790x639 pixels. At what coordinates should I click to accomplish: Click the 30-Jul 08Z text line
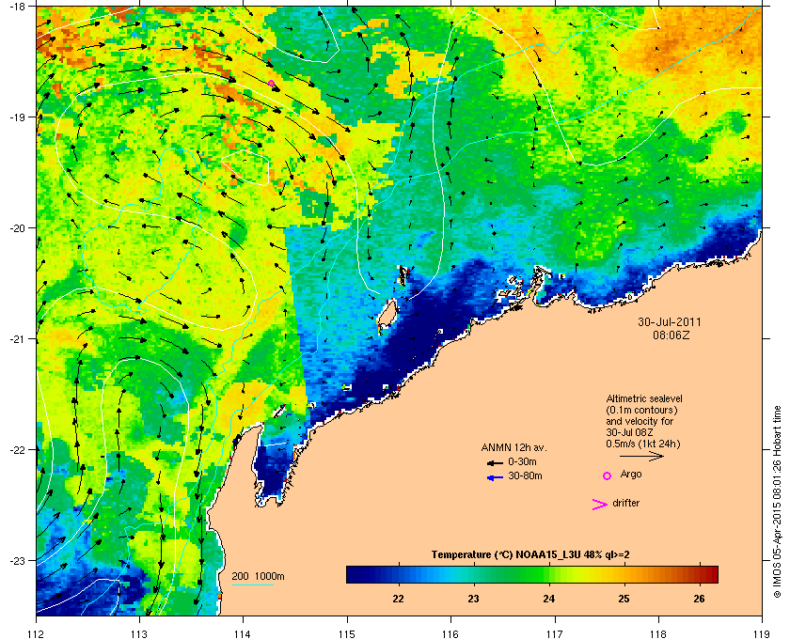pyautogui.click(x=630, y=432)
